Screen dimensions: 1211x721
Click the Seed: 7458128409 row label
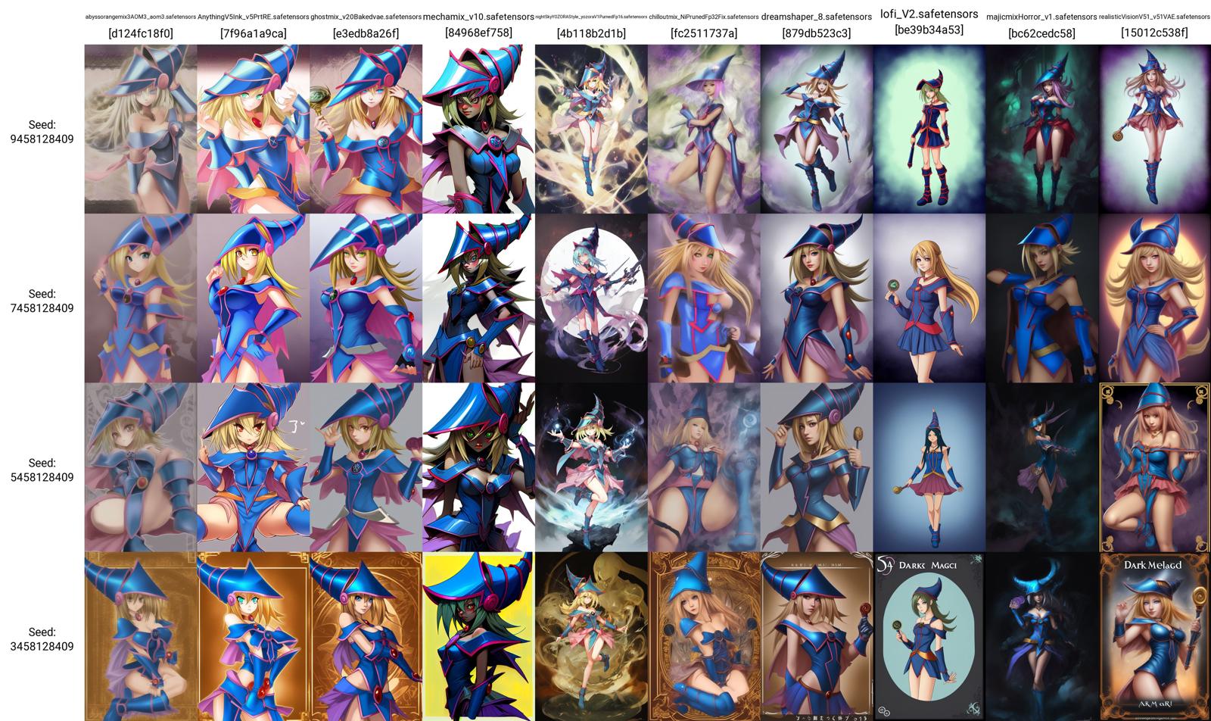pos(42,301)
